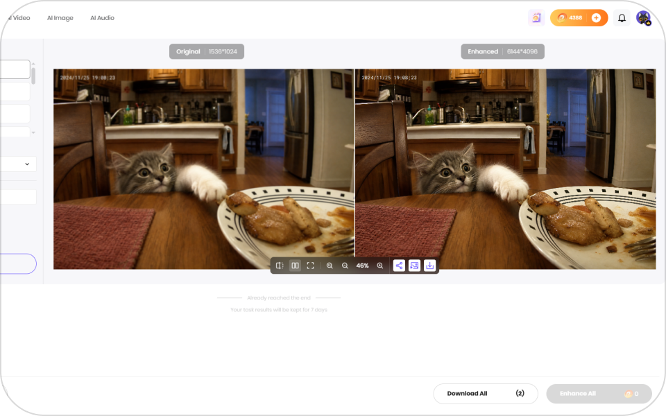Viewport: 666px width, 416px height.
Task: Open notifications bell
Action: [622, 18]
